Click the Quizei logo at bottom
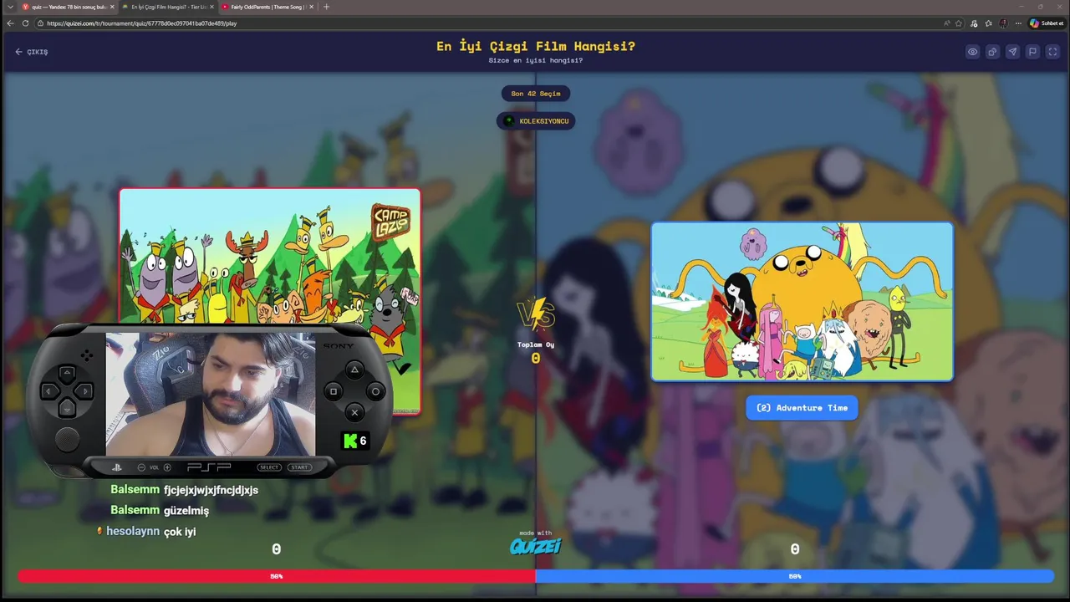The image size is (1070, 602). [x=536, y=546]
